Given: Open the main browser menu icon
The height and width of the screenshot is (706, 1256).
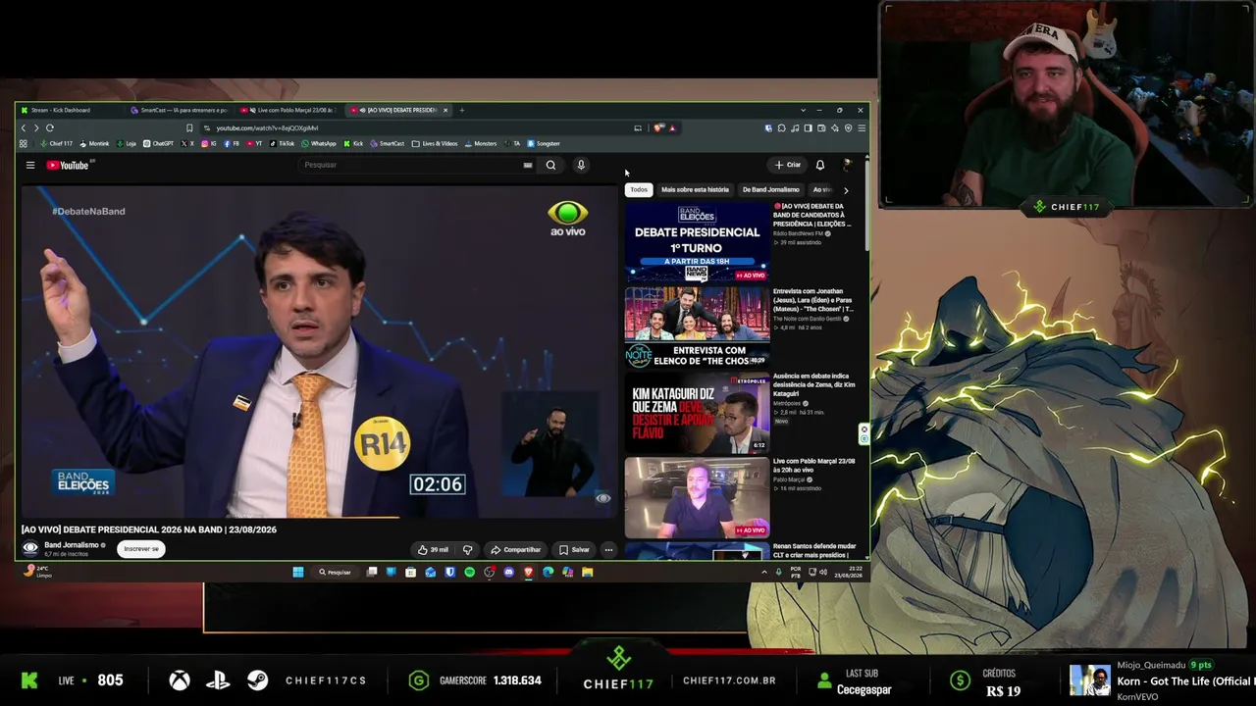Looking at the screenshot, I should pos(862,127).
